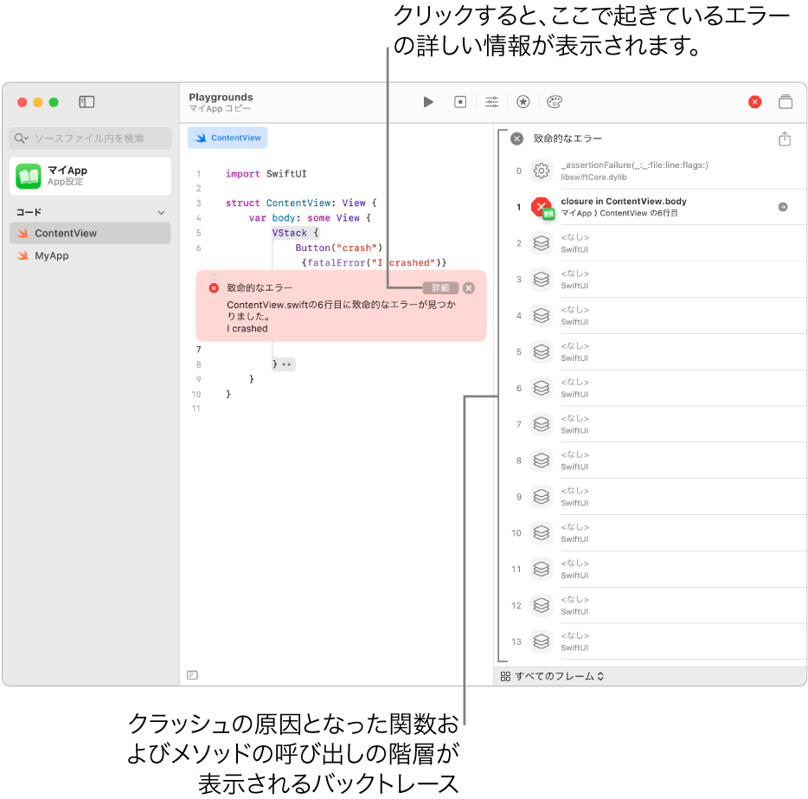Share the fatal error backtrace
808x799 pixels.
(785, 139)
